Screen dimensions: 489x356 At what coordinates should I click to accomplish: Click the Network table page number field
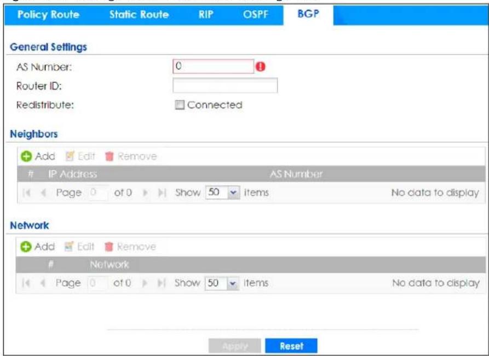[x=97, y=283]
